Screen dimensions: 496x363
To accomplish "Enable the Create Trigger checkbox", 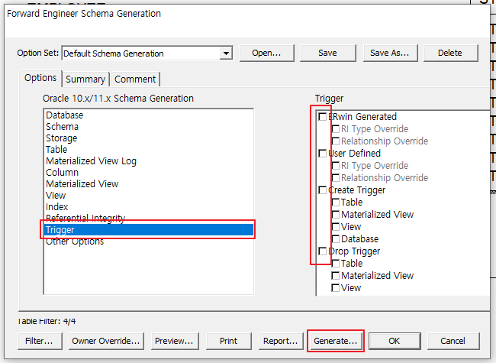I will (322, 190).
